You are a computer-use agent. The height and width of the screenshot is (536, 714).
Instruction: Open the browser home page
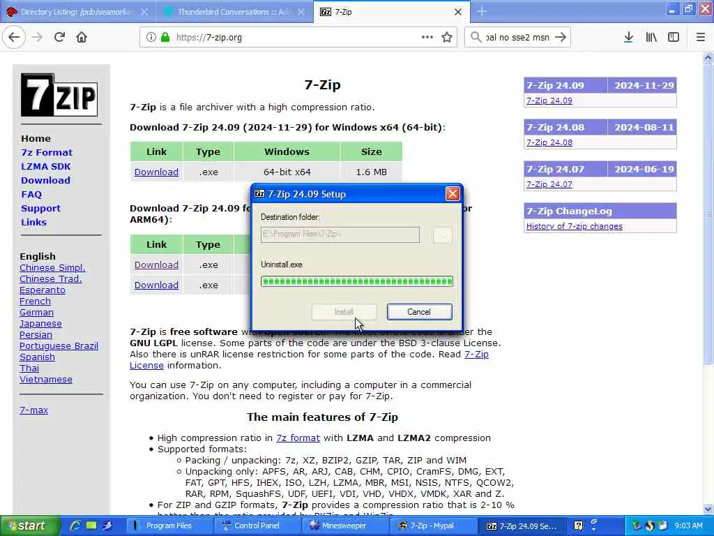[82, 38]
